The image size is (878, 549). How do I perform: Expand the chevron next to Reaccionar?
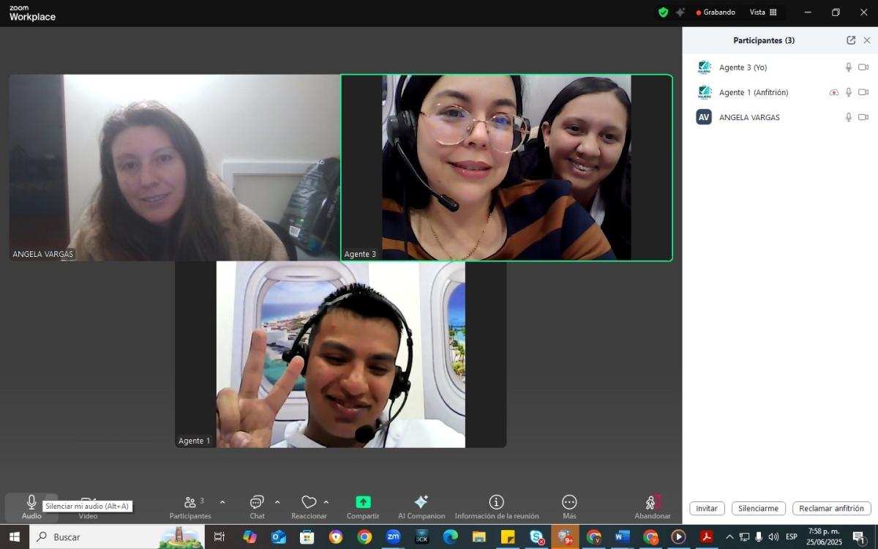click(x=326, y=502)
